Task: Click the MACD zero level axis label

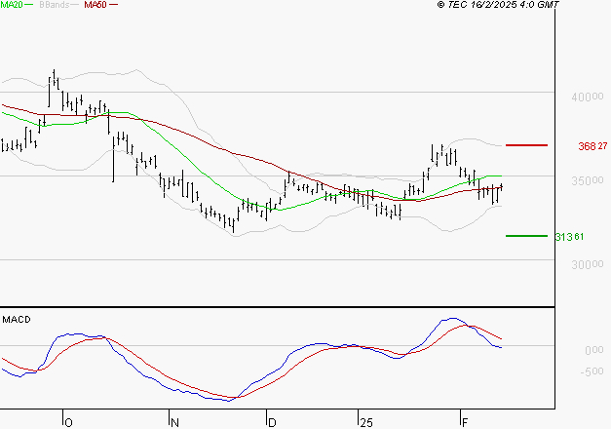Action: 594,349
